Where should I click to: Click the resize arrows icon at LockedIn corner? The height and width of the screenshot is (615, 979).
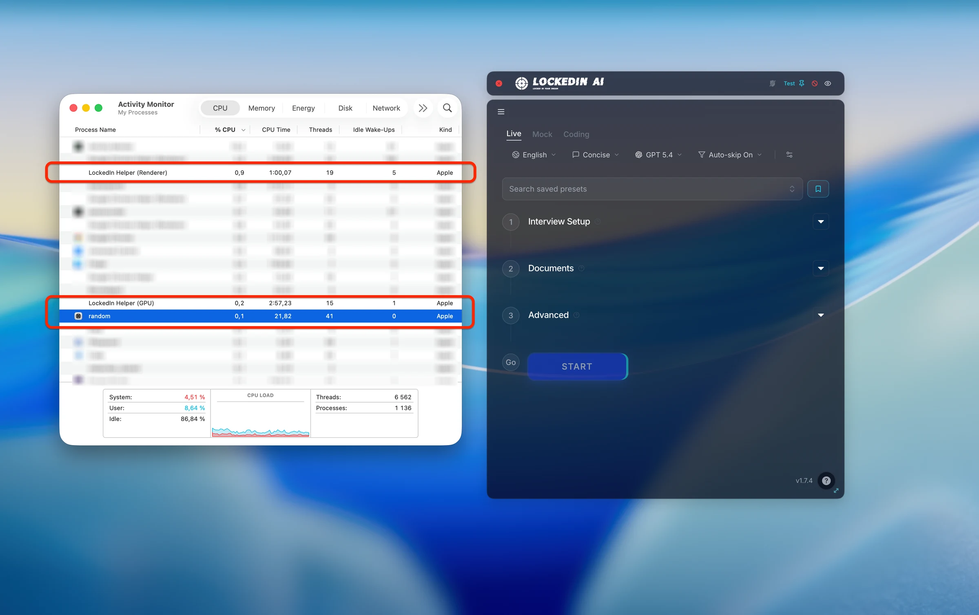[x=836, y=491]
